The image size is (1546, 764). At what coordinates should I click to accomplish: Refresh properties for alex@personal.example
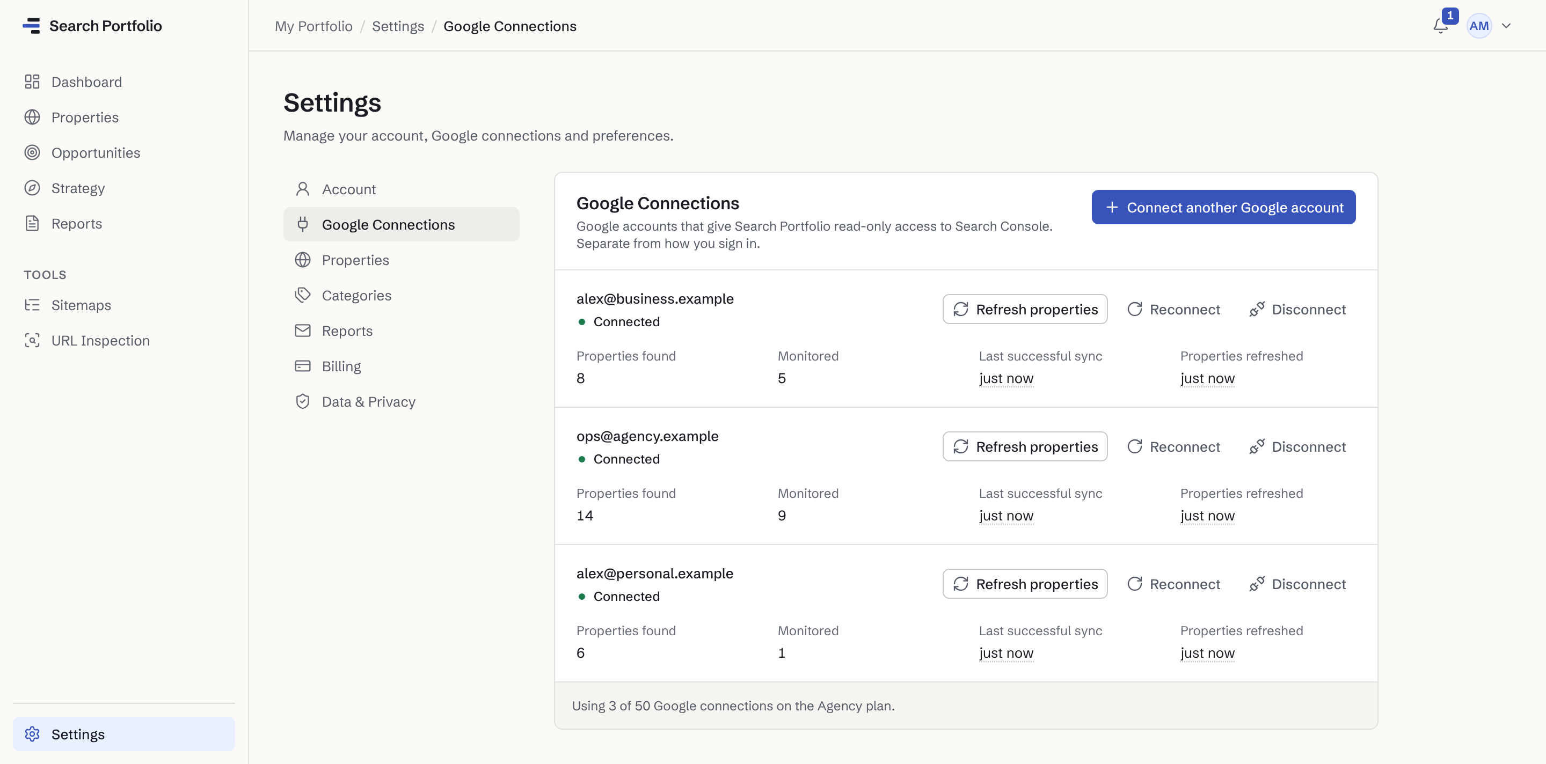[x=1024, y=584]
